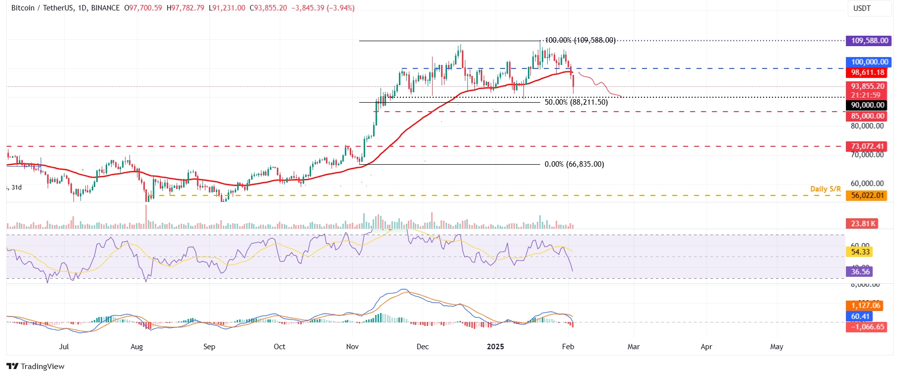Click the Aug date on the time axis
The image size is (900, 377).
136,347
